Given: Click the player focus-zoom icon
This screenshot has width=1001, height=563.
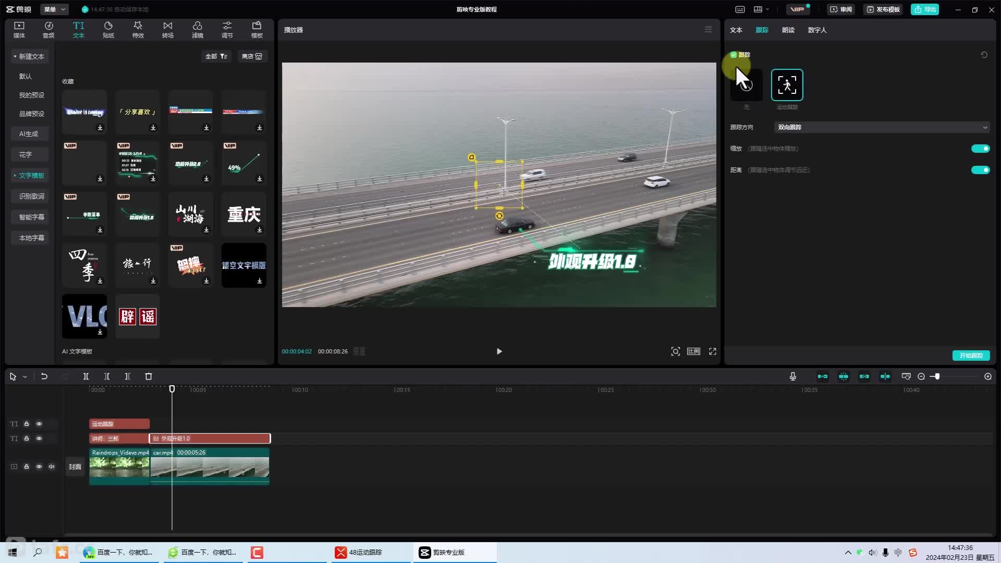Looking at the screenshot, I should 676,351.
